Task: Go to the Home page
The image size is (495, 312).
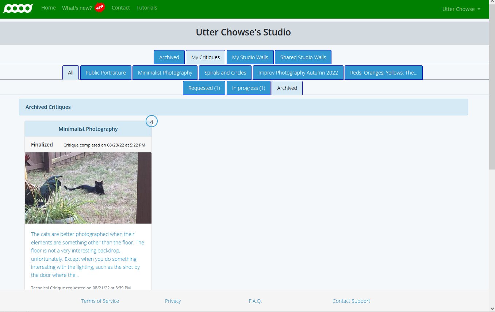Action: coord(49,7)
